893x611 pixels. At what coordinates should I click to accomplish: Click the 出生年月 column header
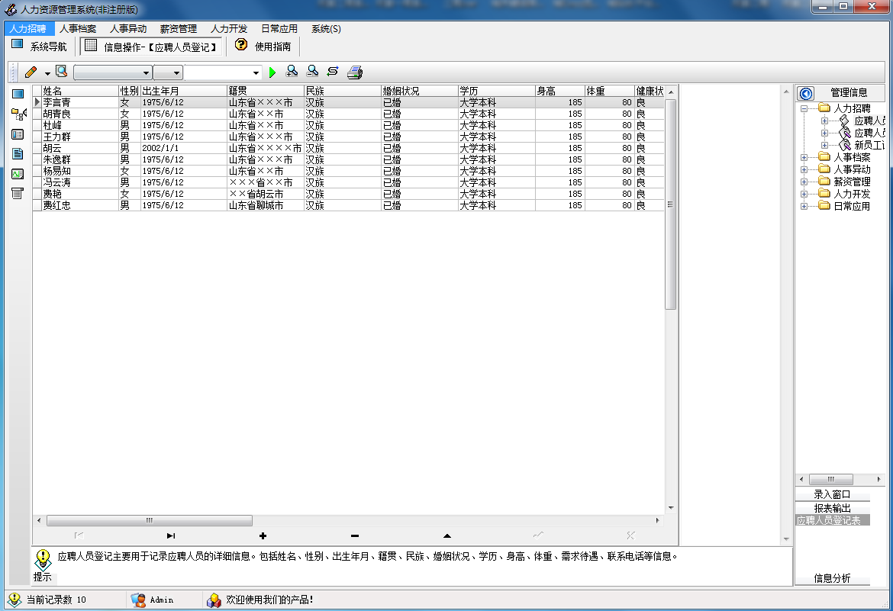coord(183,91)
